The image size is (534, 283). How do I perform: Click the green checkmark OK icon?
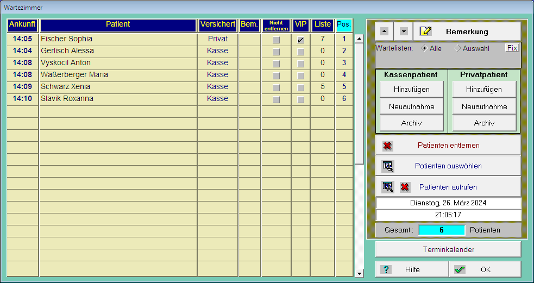[x=460, y=269]
